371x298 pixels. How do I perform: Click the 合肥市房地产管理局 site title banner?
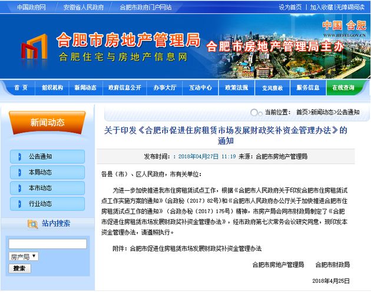coord(128,40)
